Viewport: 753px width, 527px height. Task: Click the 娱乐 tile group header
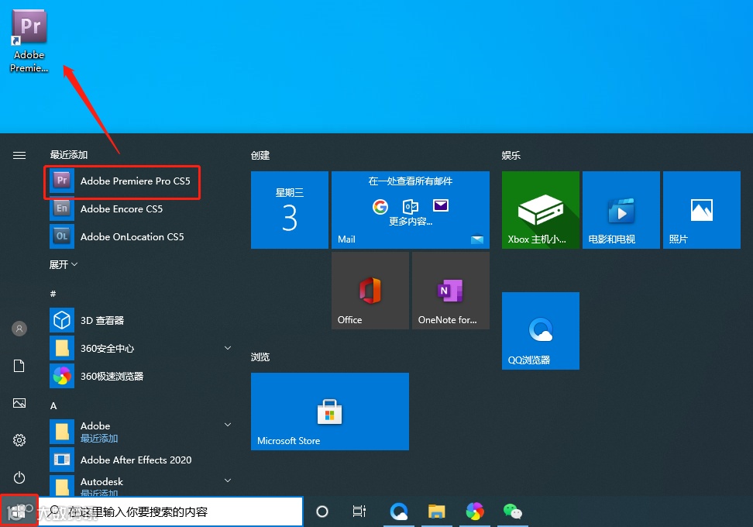[511, 155]
